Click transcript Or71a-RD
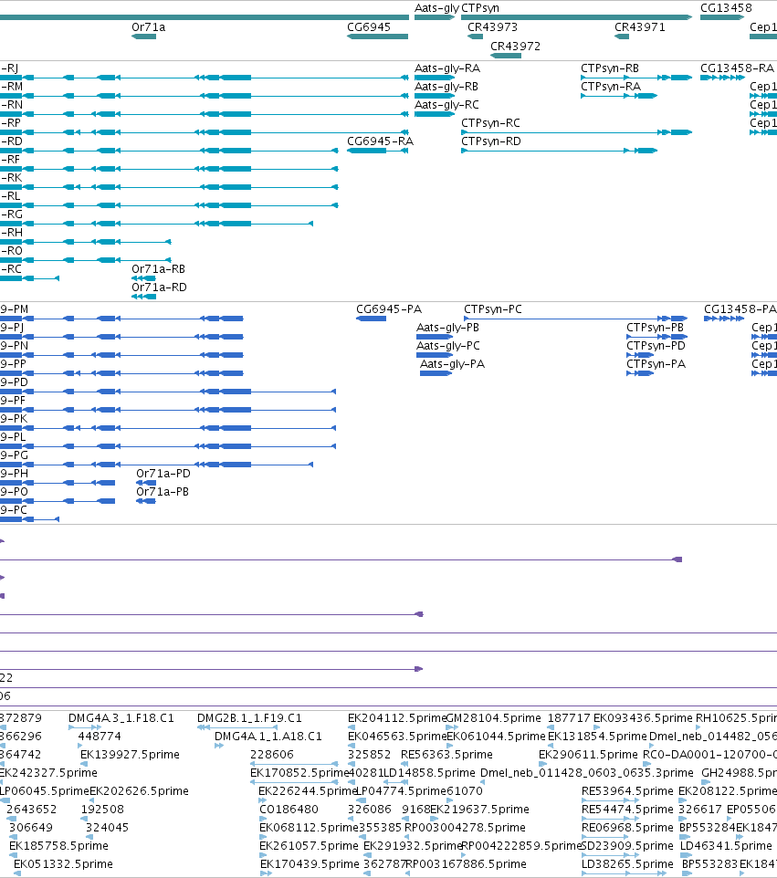The height and width of the screenshot is (878, 777). point(159,287)
